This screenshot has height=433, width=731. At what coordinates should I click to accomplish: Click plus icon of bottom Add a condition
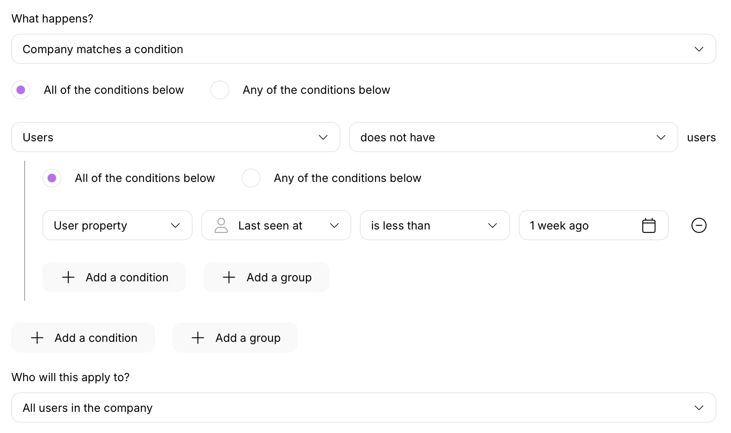click(37, 338)
